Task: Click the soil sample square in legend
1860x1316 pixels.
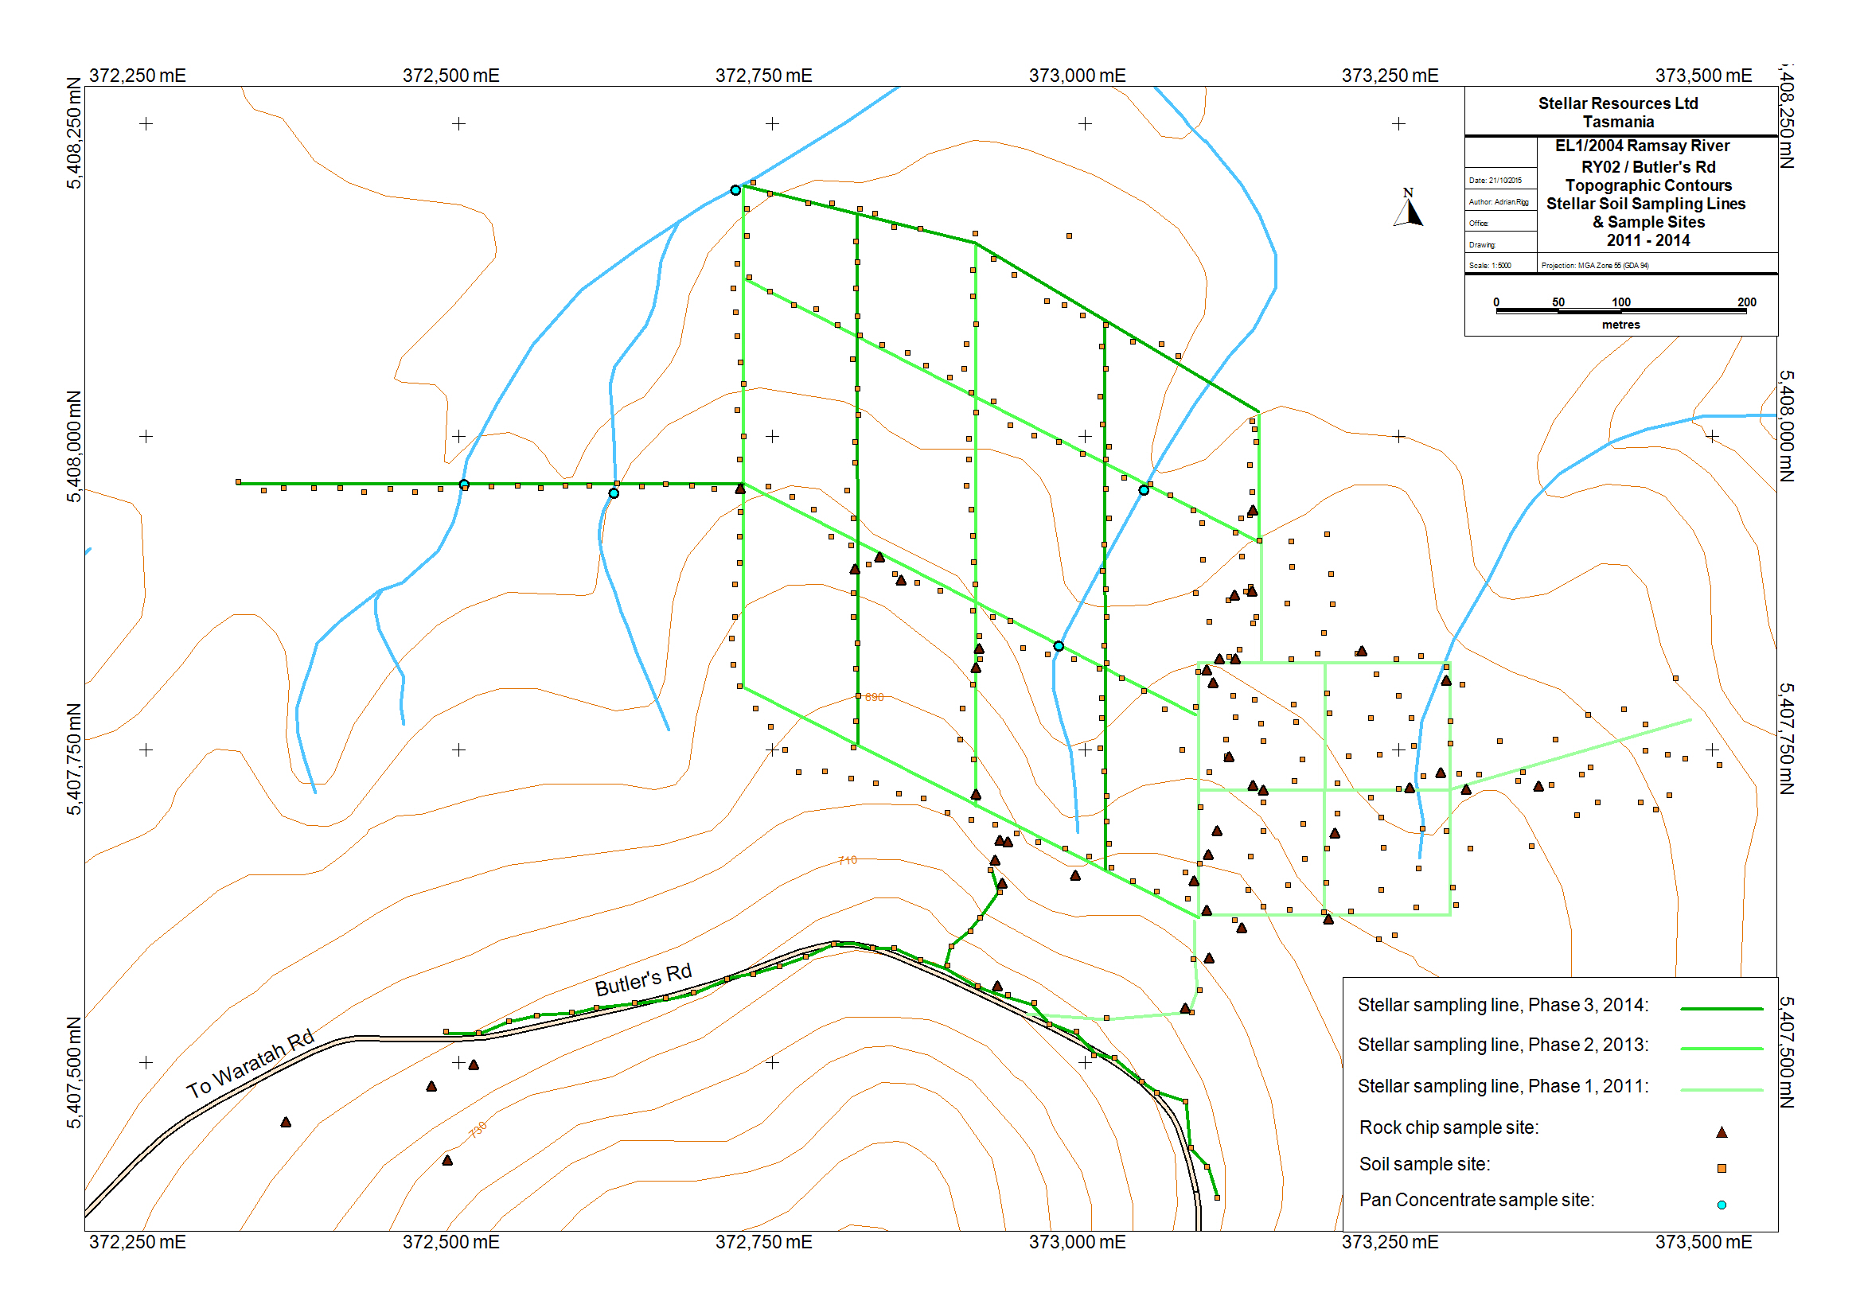Action: [x=1722, y=1169]
